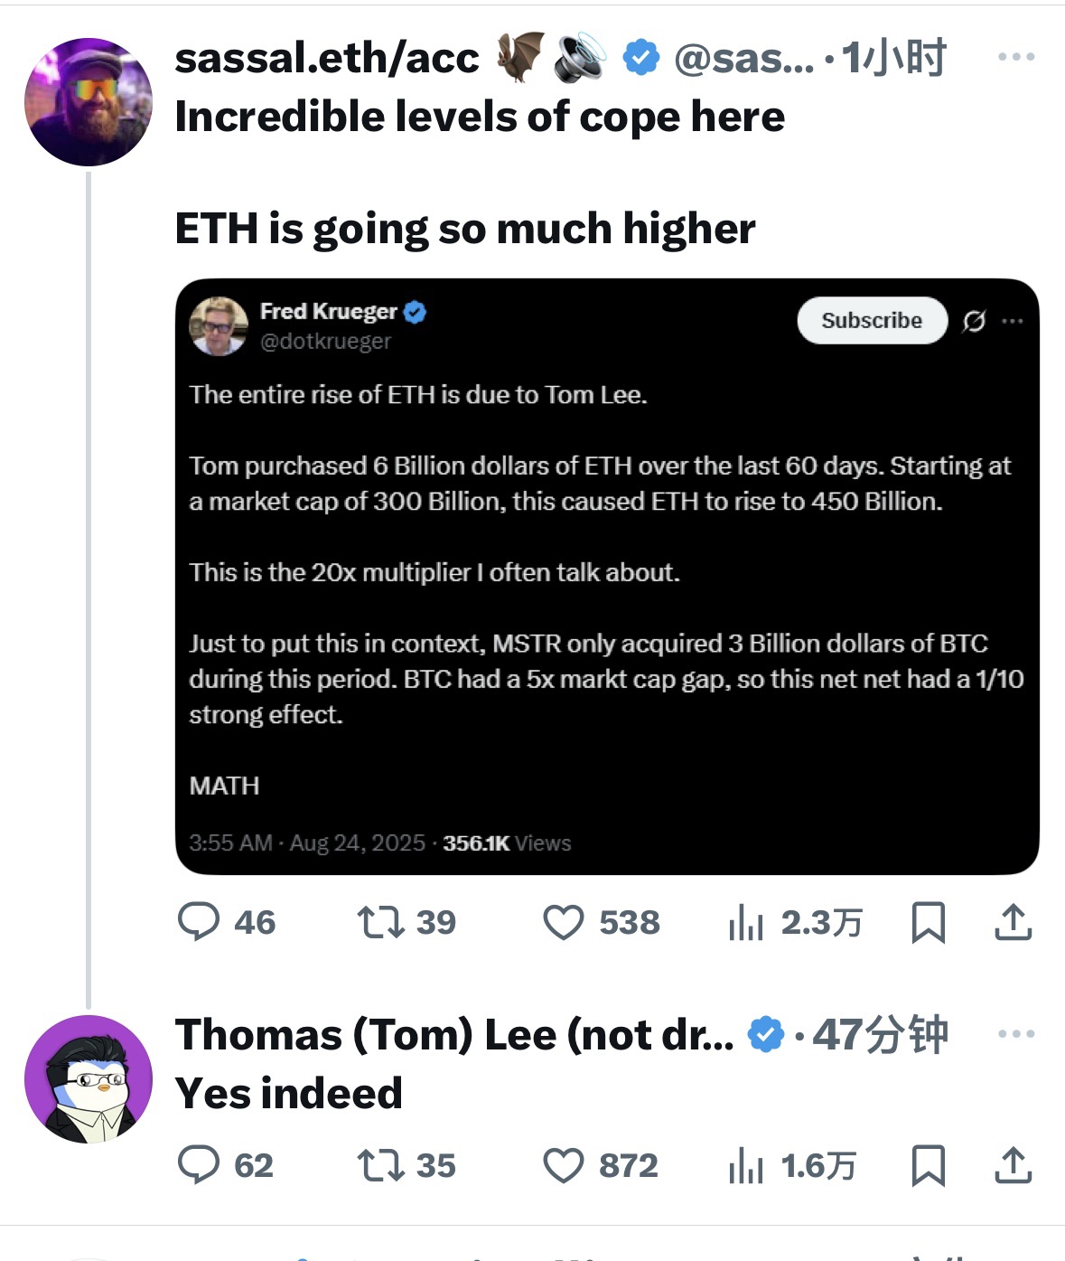
Task: Share sassal.eth's post
Action: [x=1014, y=922]
